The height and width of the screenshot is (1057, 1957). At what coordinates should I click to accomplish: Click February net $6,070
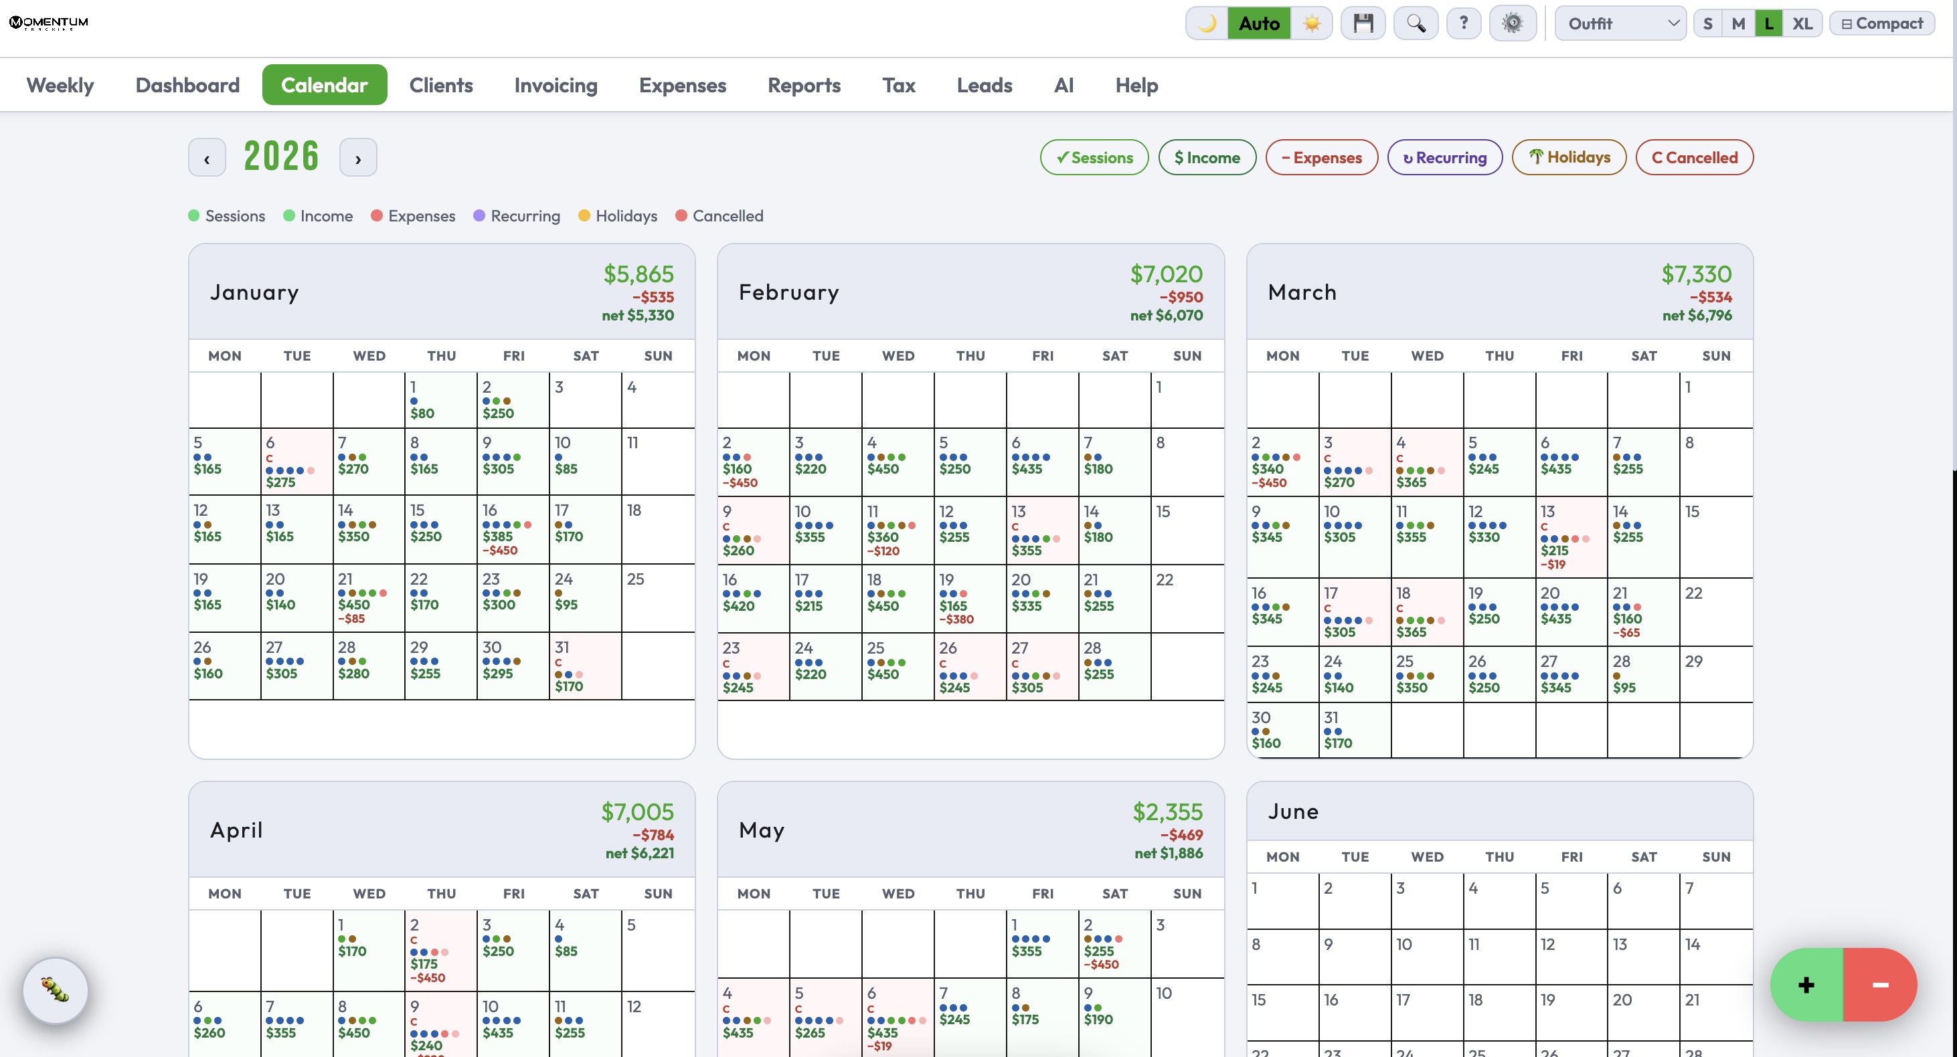coord(1166,315)
